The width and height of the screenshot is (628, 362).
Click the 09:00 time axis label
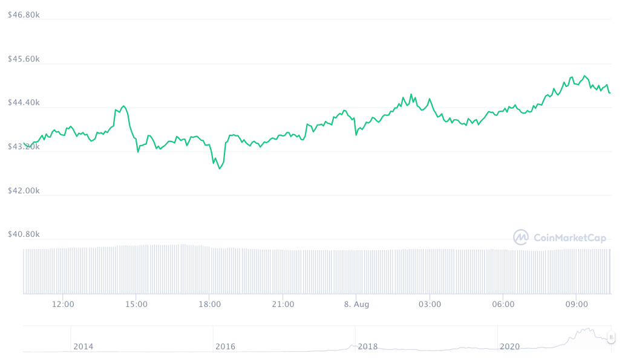click(x=577, y=305)
